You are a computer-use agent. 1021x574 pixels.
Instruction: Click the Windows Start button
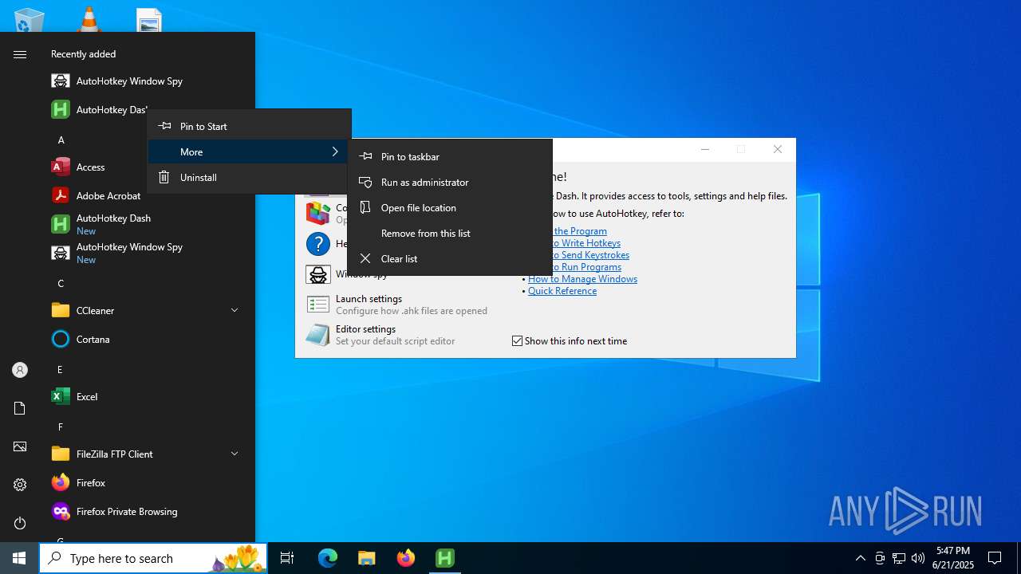(19, 558)
